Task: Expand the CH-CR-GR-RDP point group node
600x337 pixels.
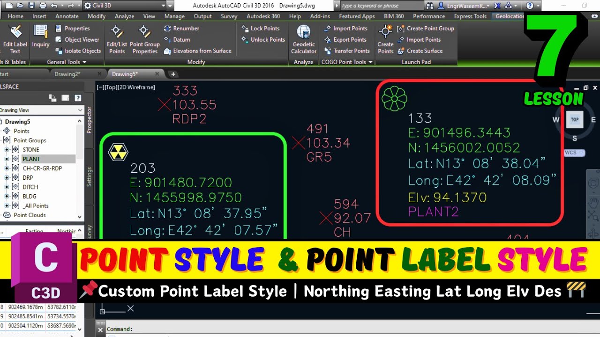Action: [7, 168]
